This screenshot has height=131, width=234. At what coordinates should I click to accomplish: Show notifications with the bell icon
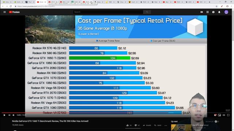(x=219, y=12)
